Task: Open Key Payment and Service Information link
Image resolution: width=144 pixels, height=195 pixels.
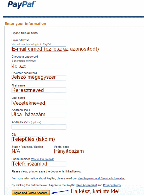Action: pyautogui.click(x=102, y=178)
